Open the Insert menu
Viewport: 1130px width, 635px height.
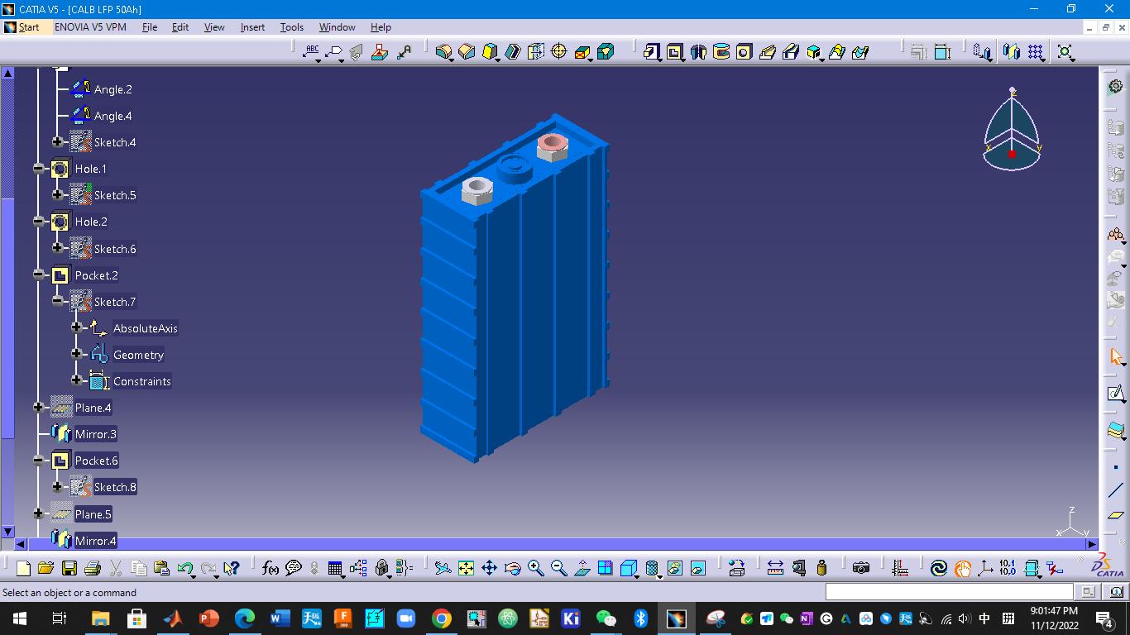(252, 27)
